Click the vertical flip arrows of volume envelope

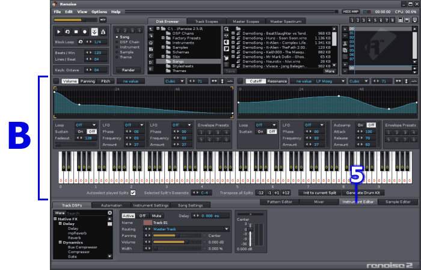click(x=222, y=81)
